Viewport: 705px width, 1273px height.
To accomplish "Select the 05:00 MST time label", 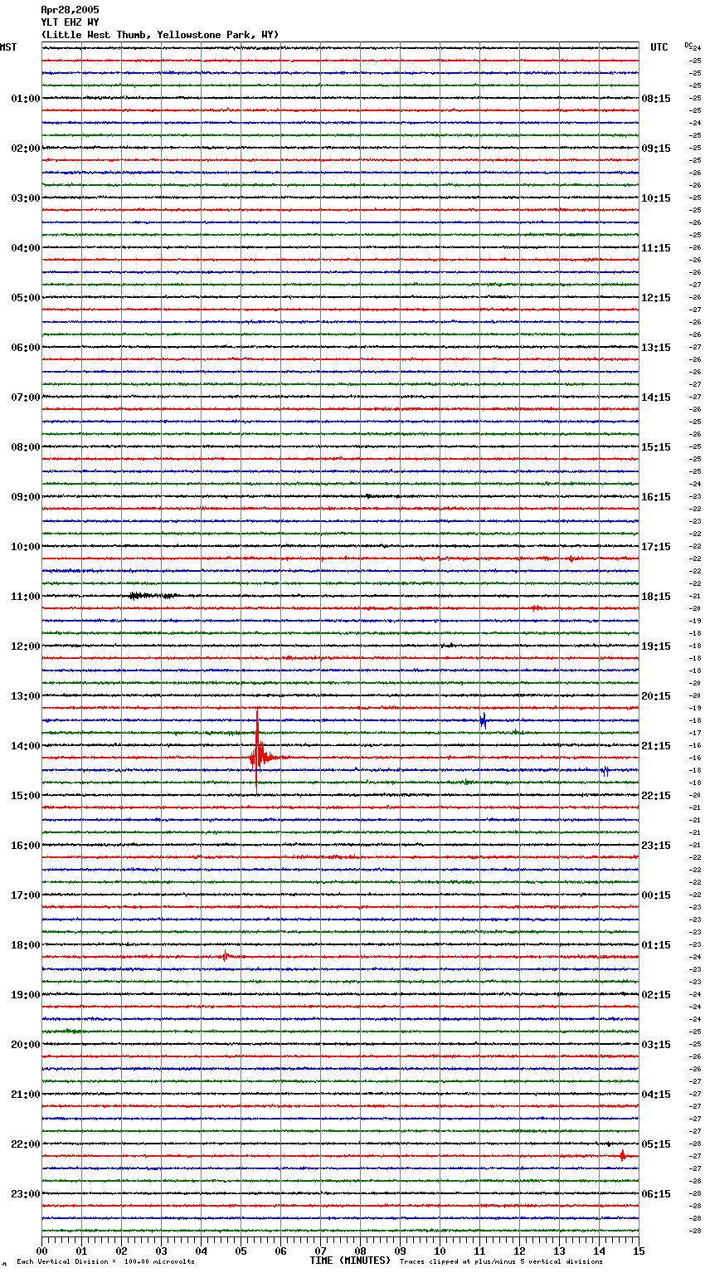I will (26, 298).
